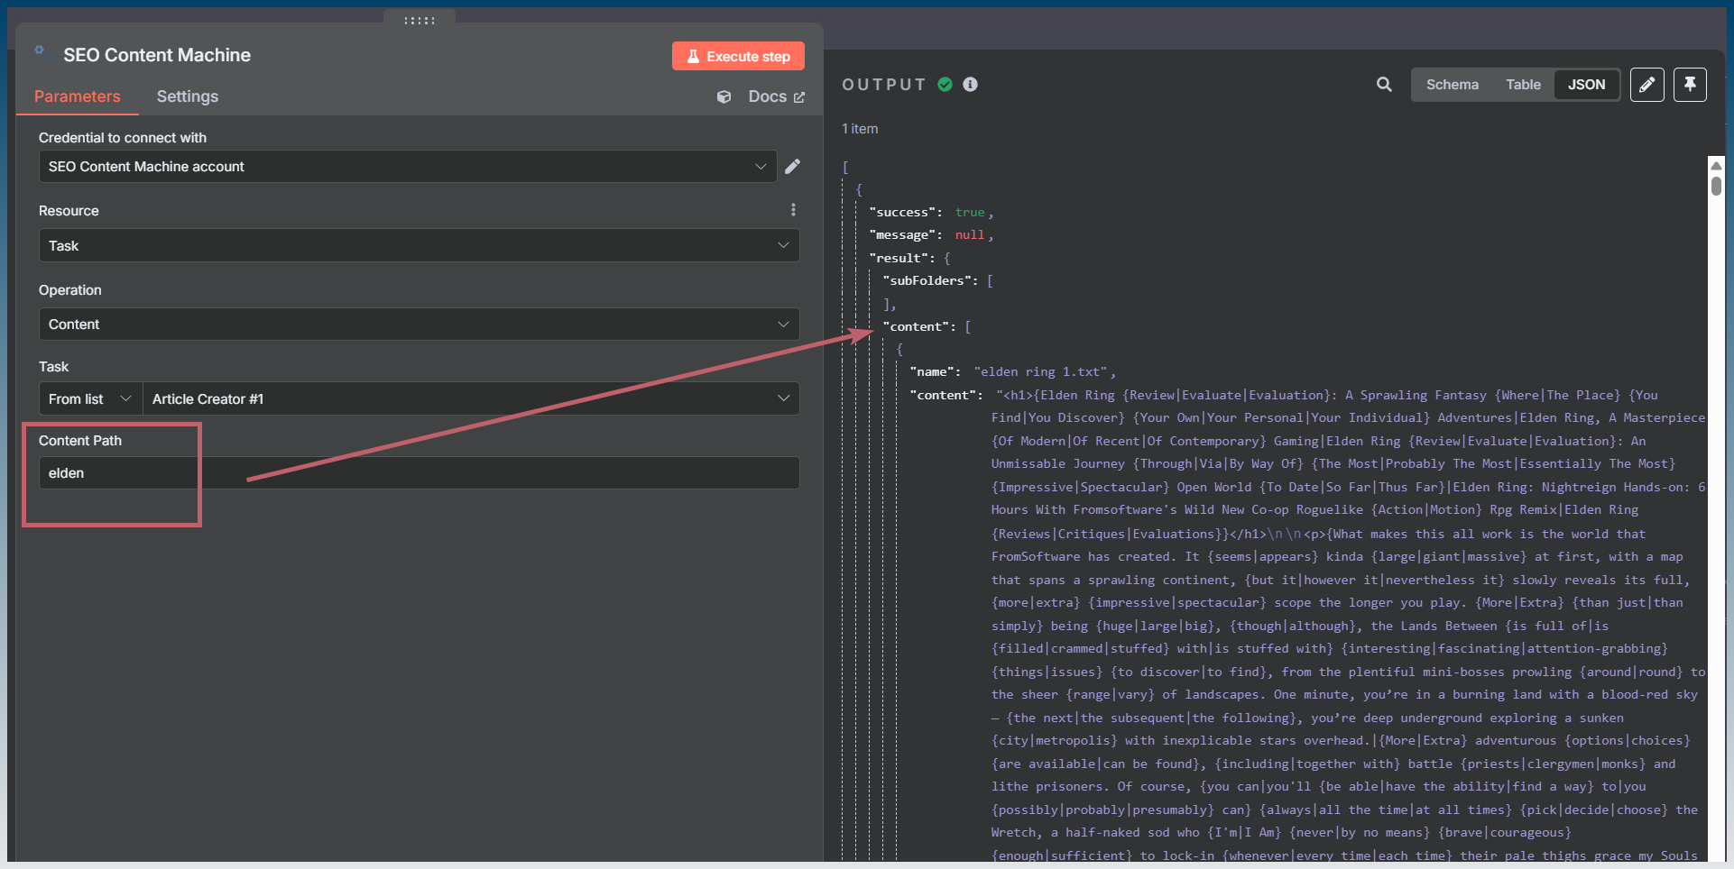1734x869 pixels.
Task: Select the JSON output view
Action: [x=1586, y=85]
